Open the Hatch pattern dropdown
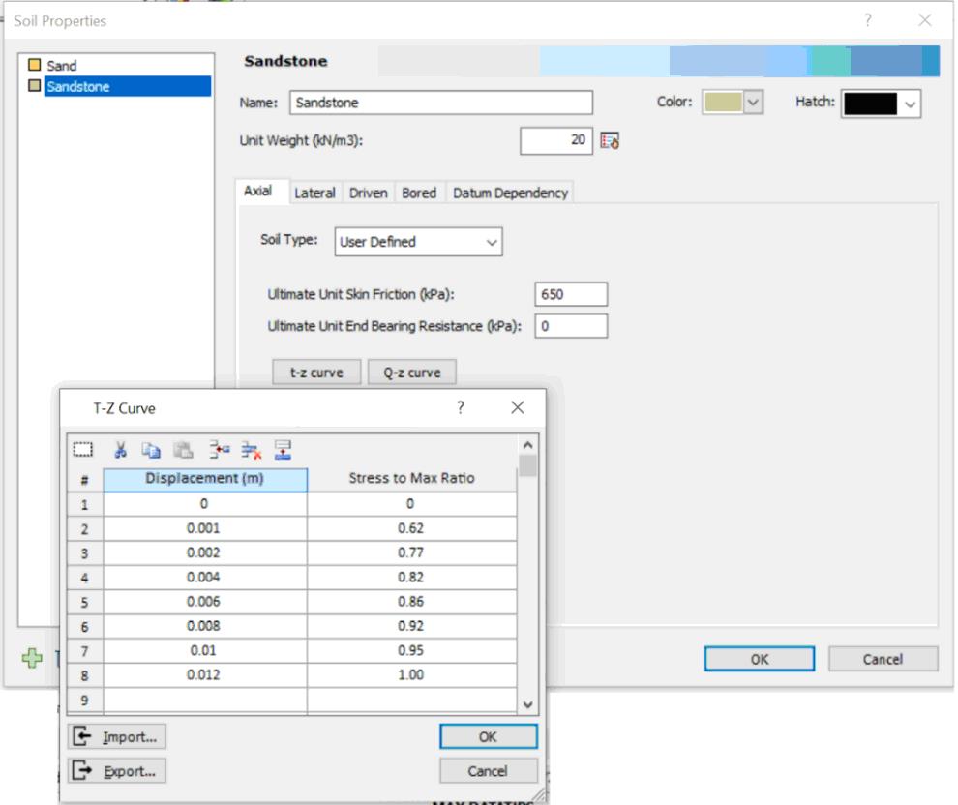 point(881,104)
